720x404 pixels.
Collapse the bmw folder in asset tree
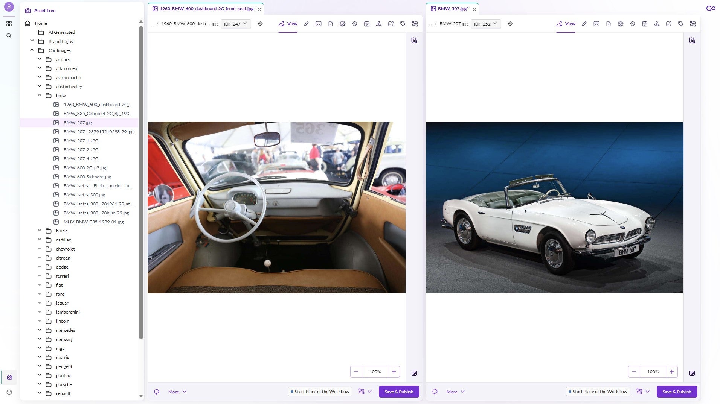coord(40,96)
